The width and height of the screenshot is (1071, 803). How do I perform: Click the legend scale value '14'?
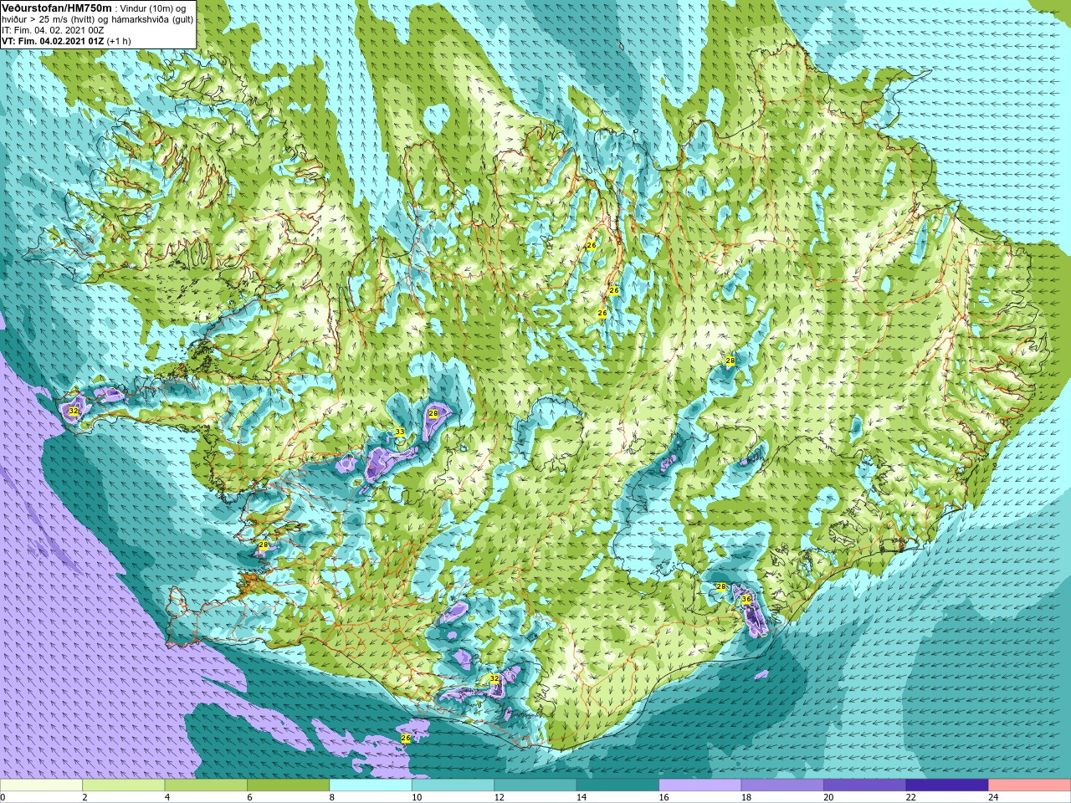pos(582,797)
